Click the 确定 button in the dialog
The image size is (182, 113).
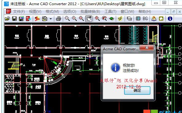(x=137, y=90)
